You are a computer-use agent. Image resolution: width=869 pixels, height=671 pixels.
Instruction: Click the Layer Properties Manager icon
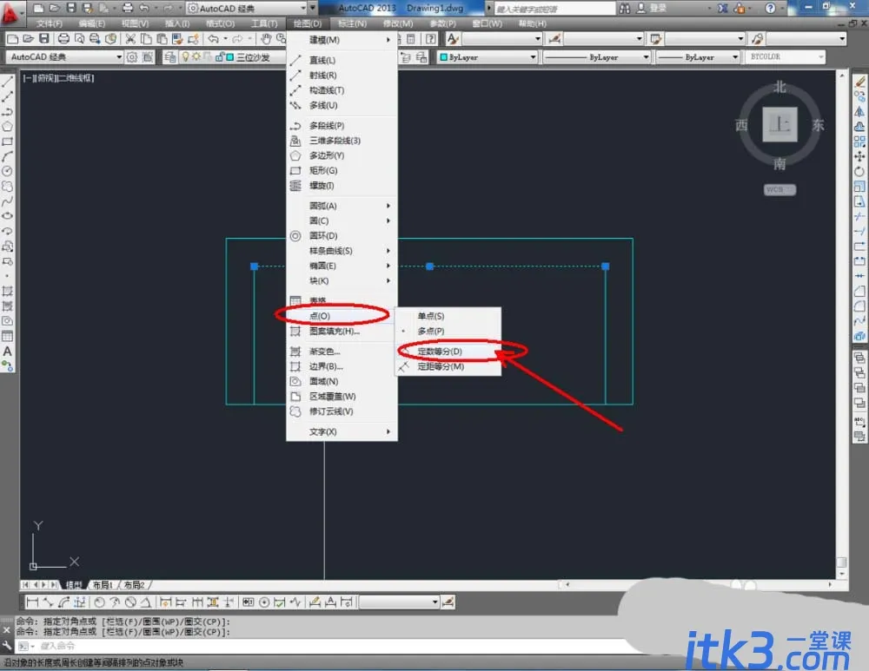point(169,57)
